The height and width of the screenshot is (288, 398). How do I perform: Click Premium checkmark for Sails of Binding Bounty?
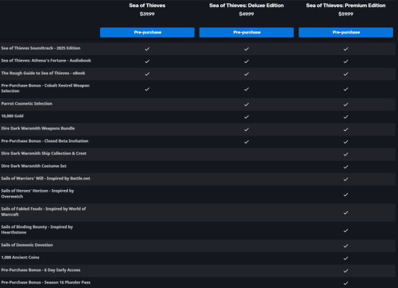coord(346,231)
